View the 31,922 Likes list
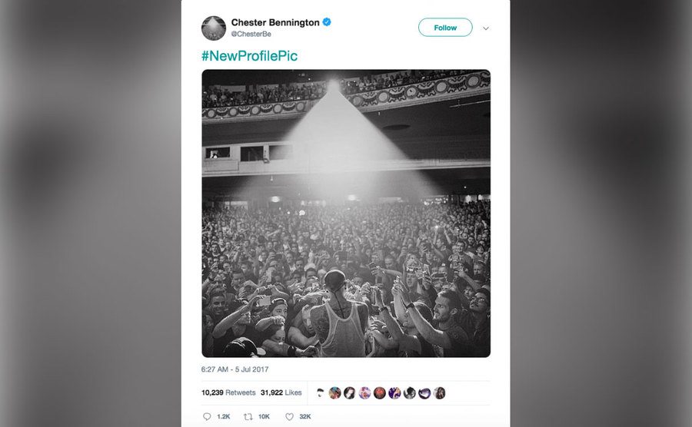This screenshot has height=427, width=692. pos(281,392)
